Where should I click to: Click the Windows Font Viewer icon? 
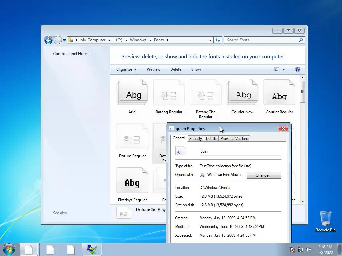[x=202, y=175]
